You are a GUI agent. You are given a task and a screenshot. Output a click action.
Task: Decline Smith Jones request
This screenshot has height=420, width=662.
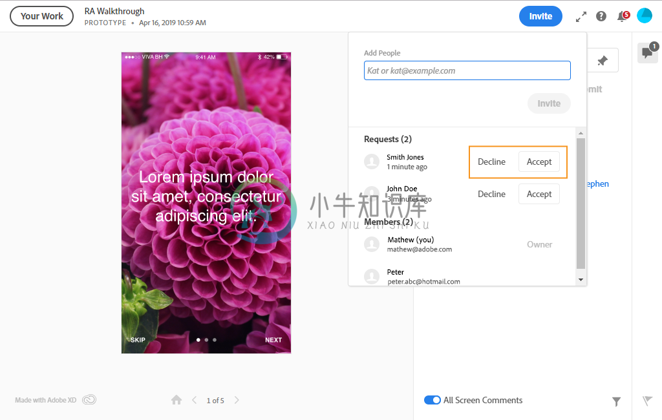click(x=491, y=162)
